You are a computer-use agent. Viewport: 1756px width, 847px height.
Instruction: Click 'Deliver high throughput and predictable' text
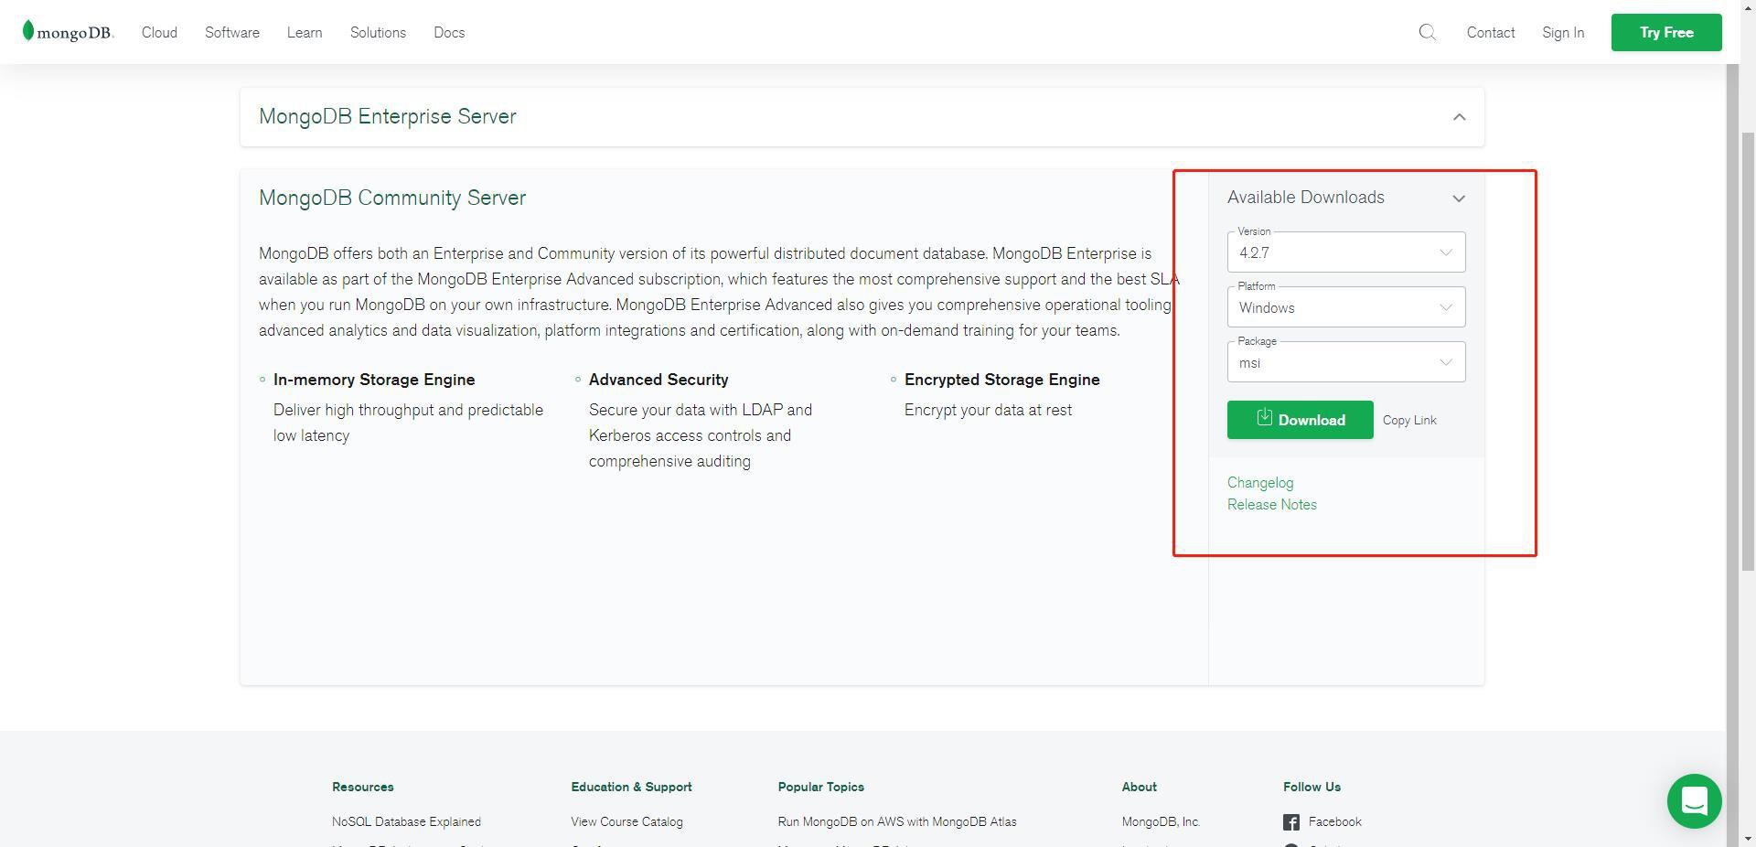tap(408, 410)
